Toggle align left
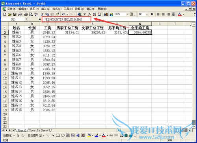The width and height of the screenshot is (197, 143). click(x=158, y=14)
